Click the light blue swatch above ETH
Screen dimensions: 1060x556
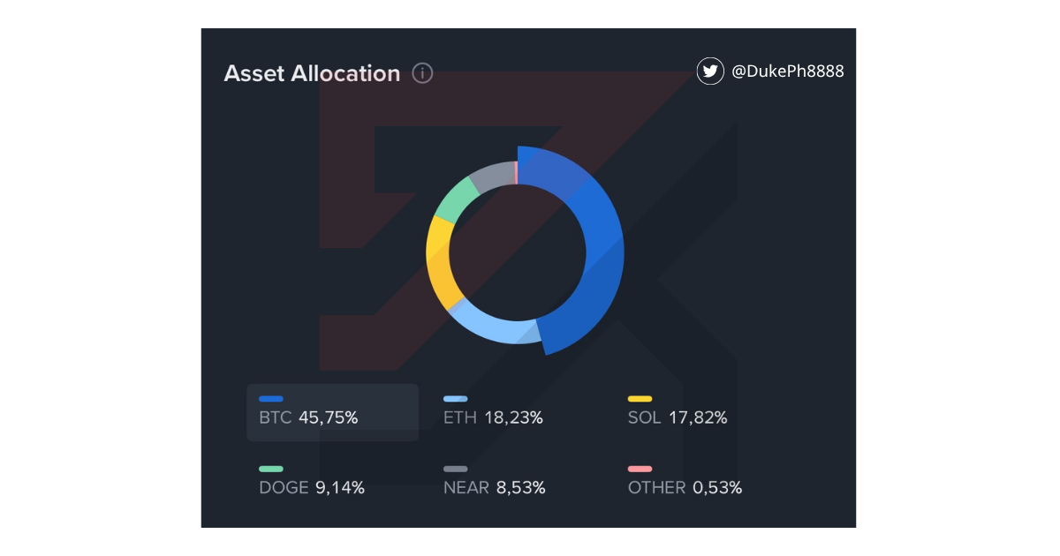coord(456,399)
